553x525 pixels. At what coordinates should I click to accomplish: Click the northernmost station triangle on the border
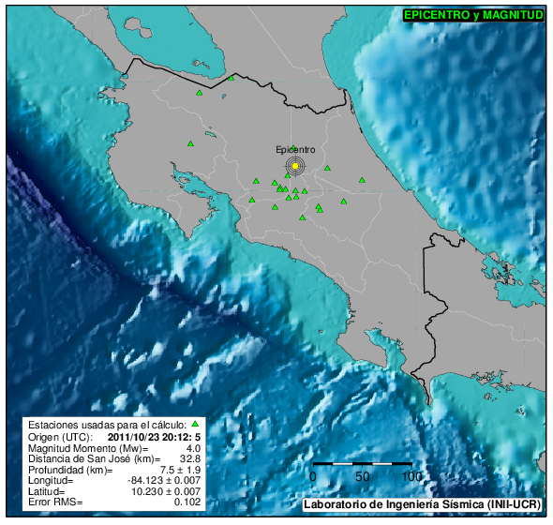coord(232,78)
